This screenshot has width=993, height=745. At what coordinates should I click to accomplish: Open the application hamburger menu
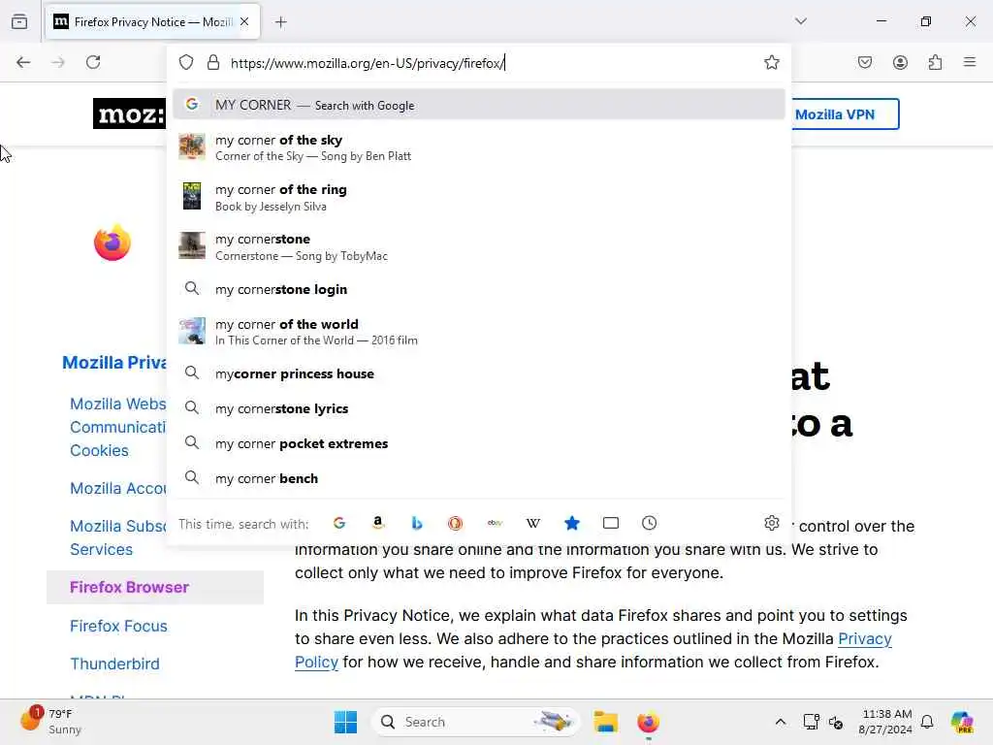[970, 62]
